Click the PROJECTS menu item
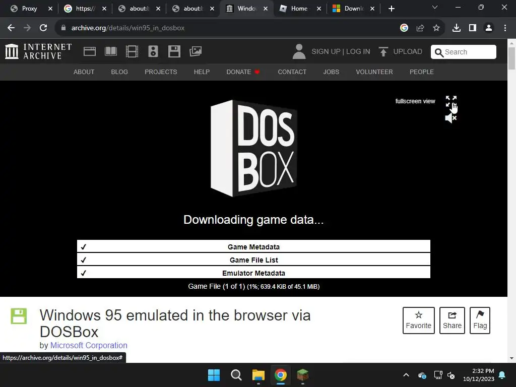 161,72
